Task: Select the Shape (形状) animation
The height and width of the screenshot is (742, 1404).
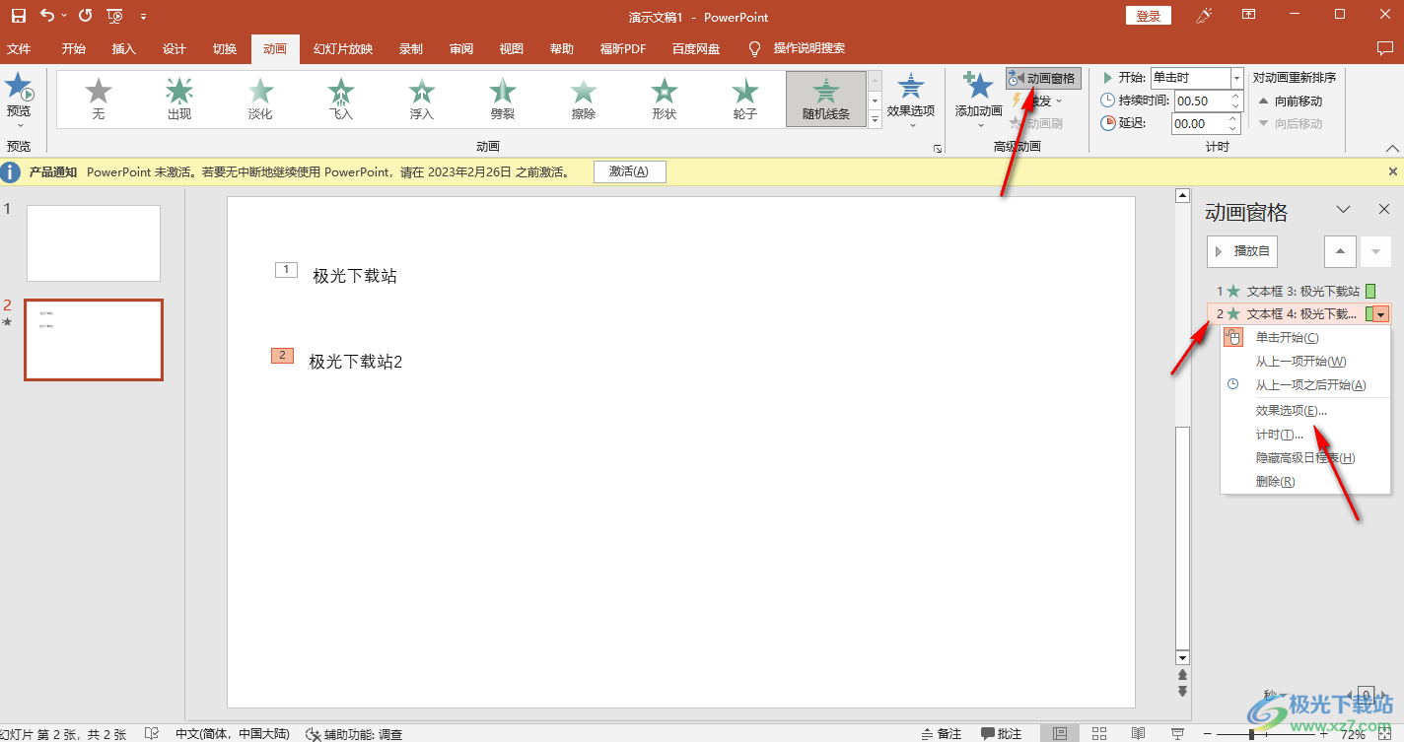Action: [665, 99]
